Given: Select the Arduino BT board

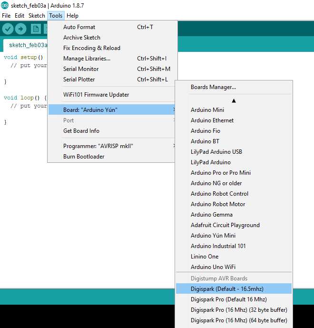Looking at the screenshot, I should [234, 141].
